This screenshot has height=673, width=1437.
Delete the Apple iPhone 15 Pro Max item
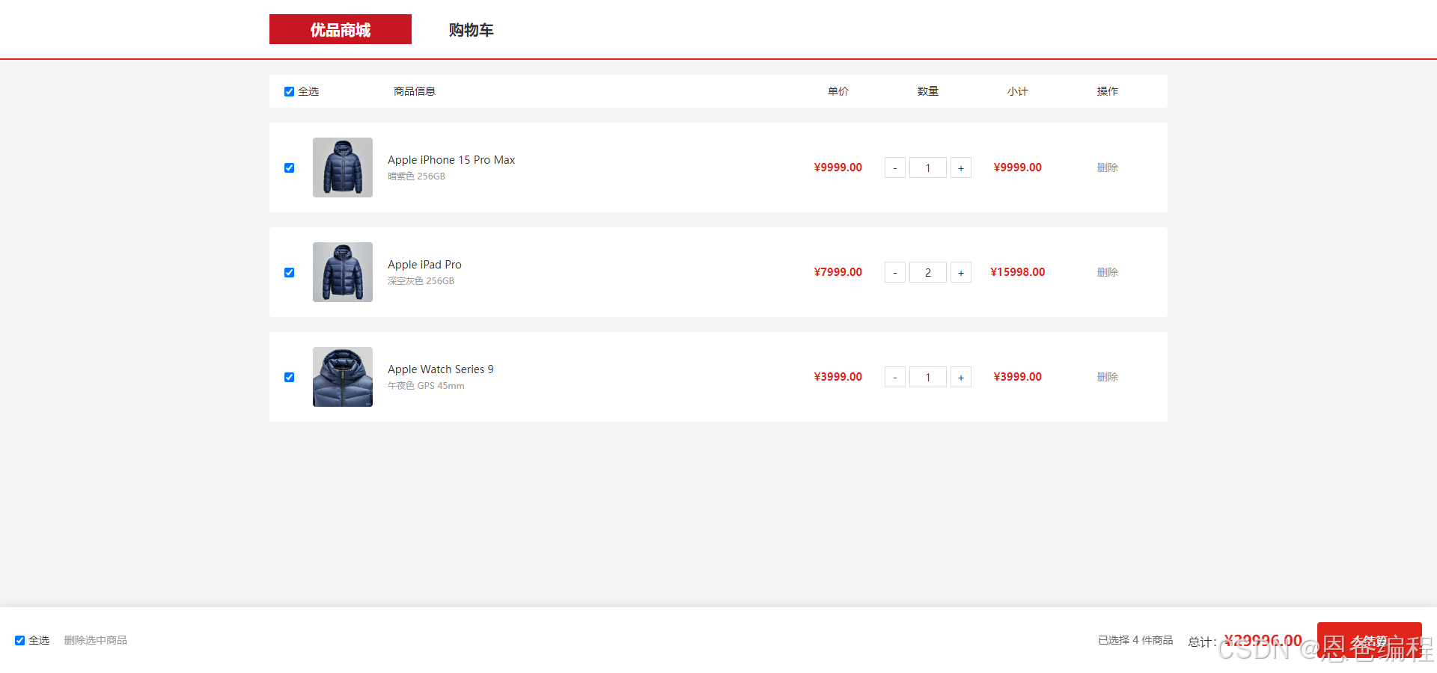point(1108,168)
